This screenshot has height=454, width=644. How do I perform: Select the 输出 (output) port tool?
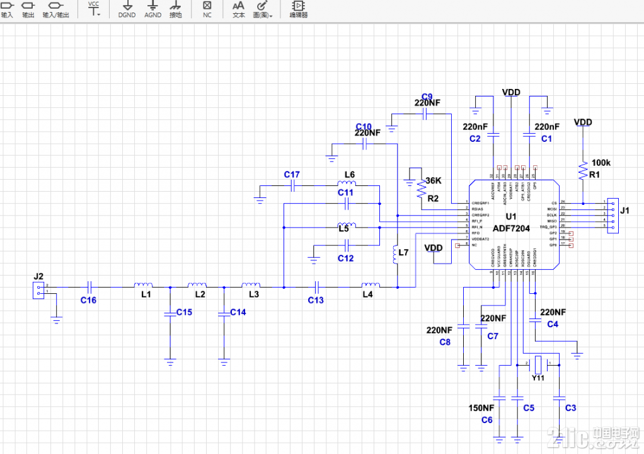pyautogui.click(x=28, y=9)
